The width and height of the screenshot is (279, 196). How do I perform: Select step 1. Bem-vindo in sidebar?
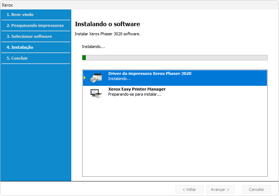[x=20, y=15]
